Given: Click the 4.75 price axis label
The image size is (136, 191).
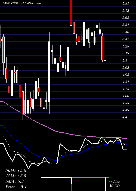Looking at the screenshot, I should click(x=126, y=89).
